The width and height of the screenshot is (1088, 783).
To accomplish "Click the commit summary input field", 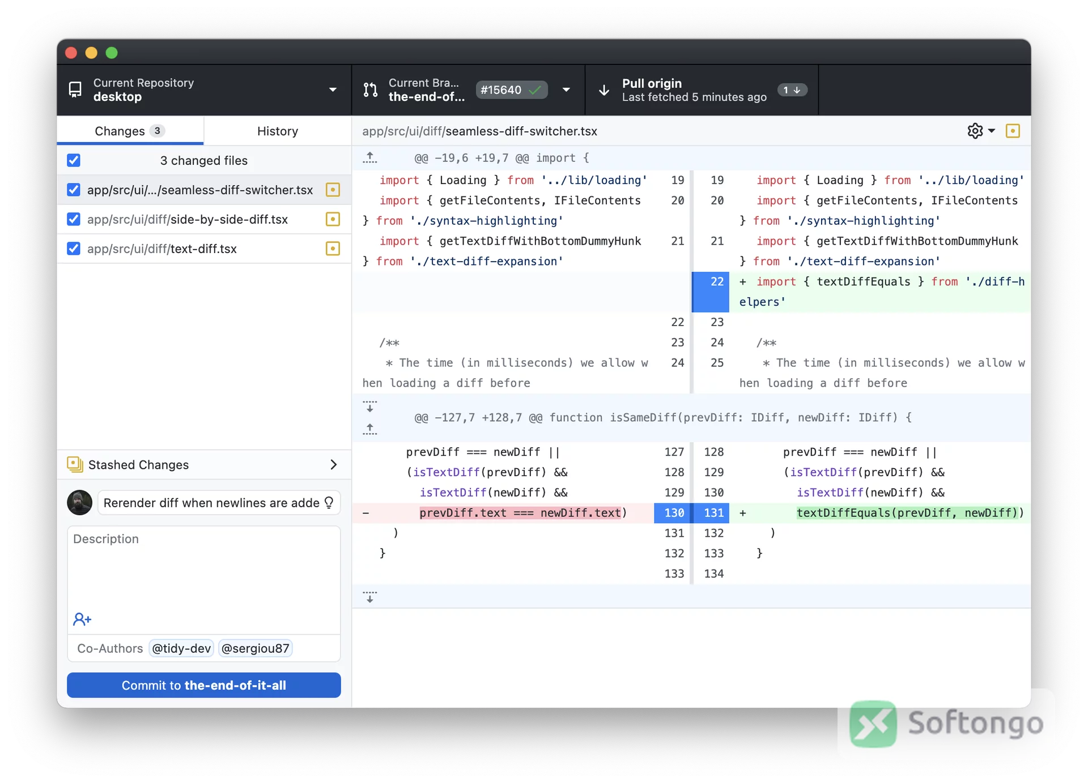I will point(219,503).
